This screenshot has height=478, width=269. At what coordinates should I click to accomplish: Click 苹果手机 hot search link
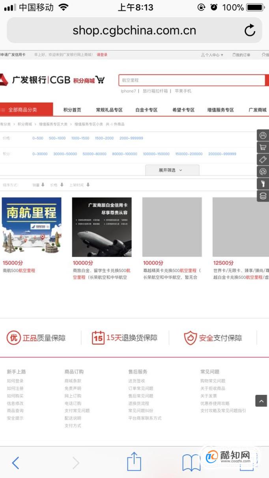coord(183,91)
